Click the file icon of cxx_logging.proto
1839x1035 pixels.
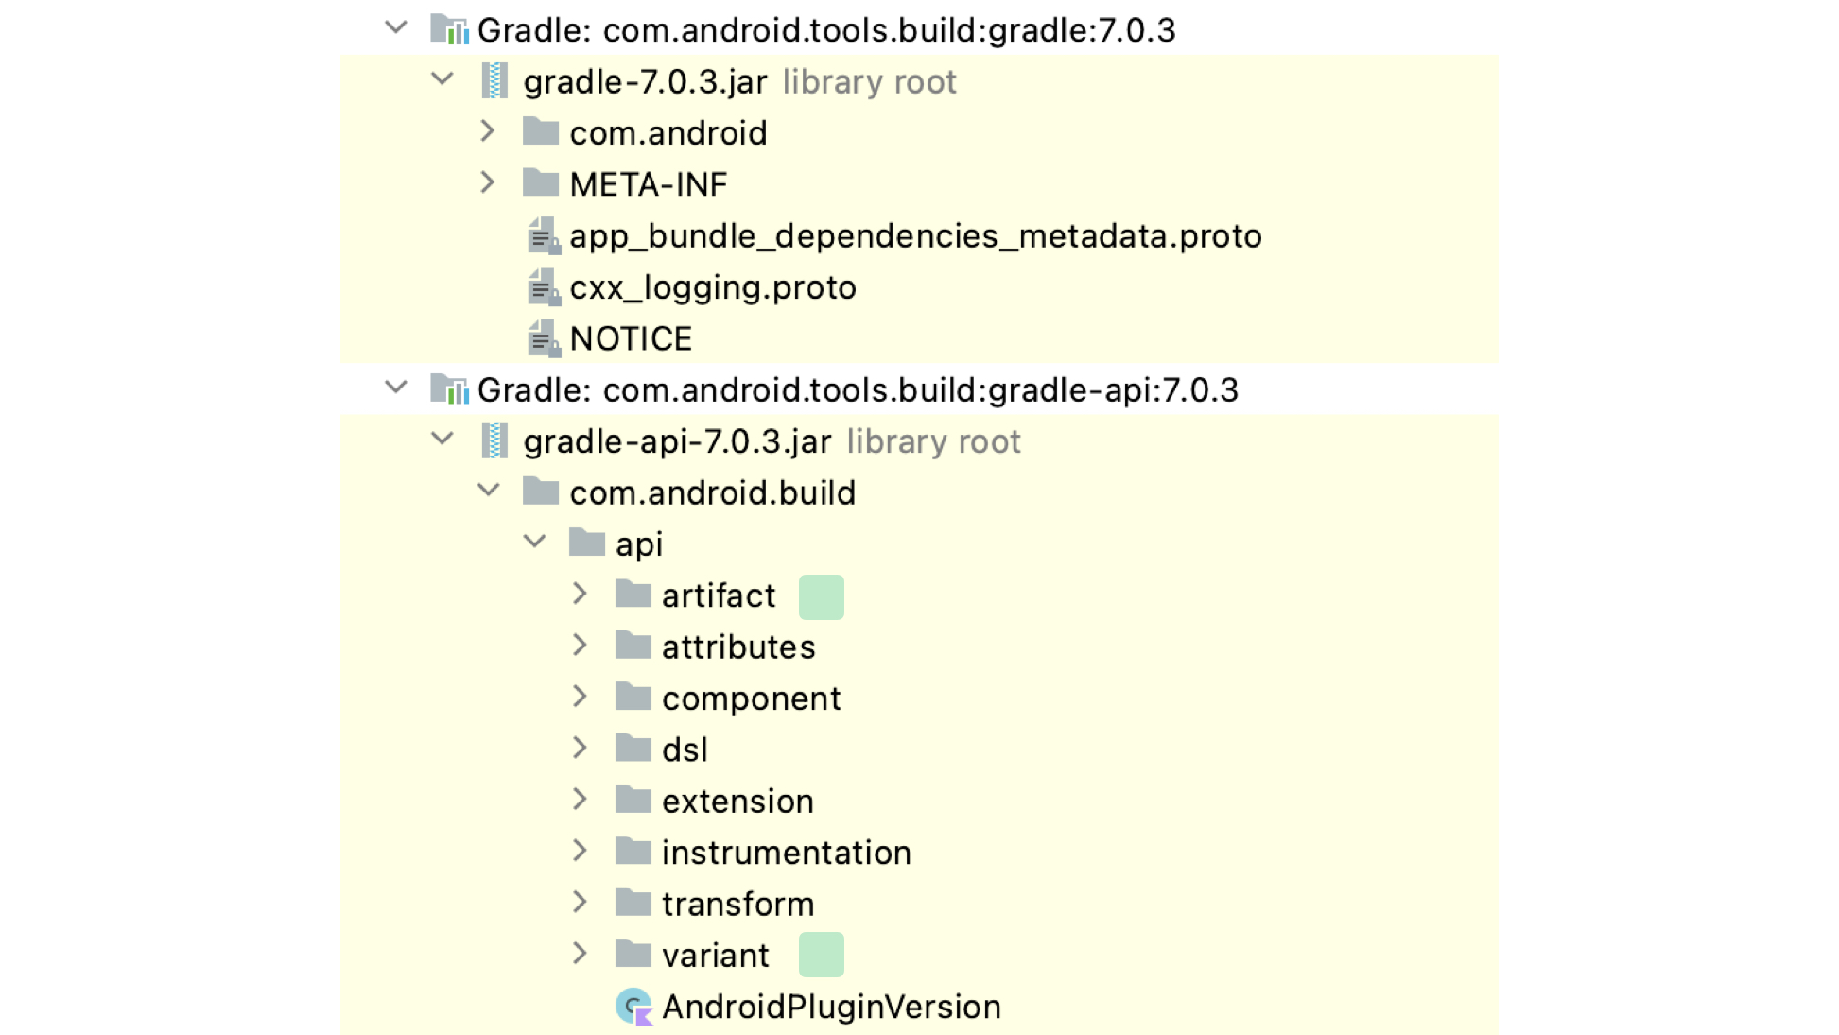click(x=542, y=287)
